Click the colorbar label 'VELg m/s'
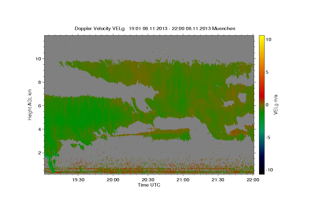This screenshot has width=314, height=209. (x=276, y=104)
